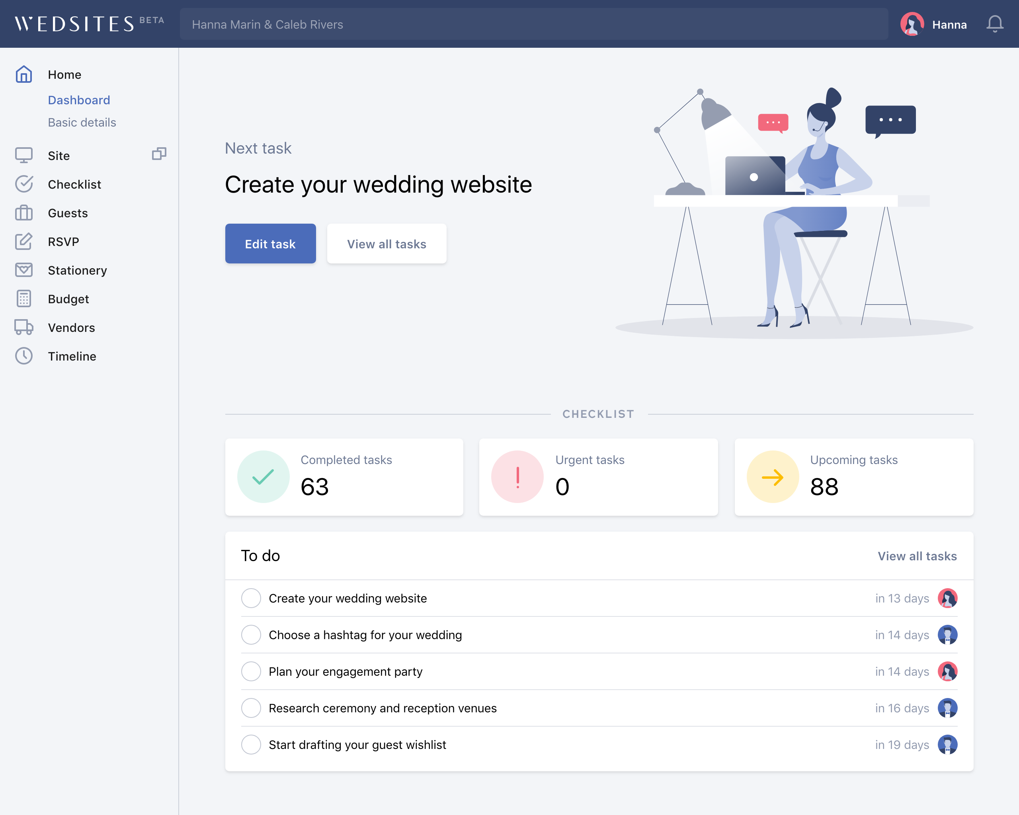The height and width of the screenshot is (815, 1019).
Task: Click the RSVP pencil edit icon
Action: [x=23, y=241]
